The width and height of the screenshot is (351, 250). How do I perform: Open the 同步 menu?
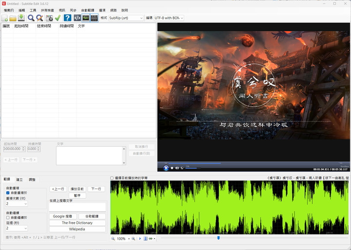click(x=73, y=10)
